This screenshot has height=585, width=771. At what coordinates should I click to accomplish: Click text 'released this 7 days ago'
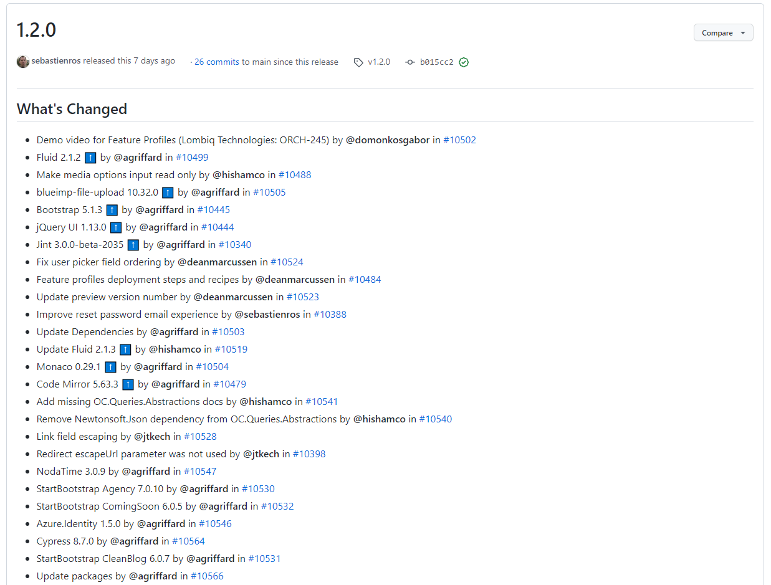pos(129,61)
